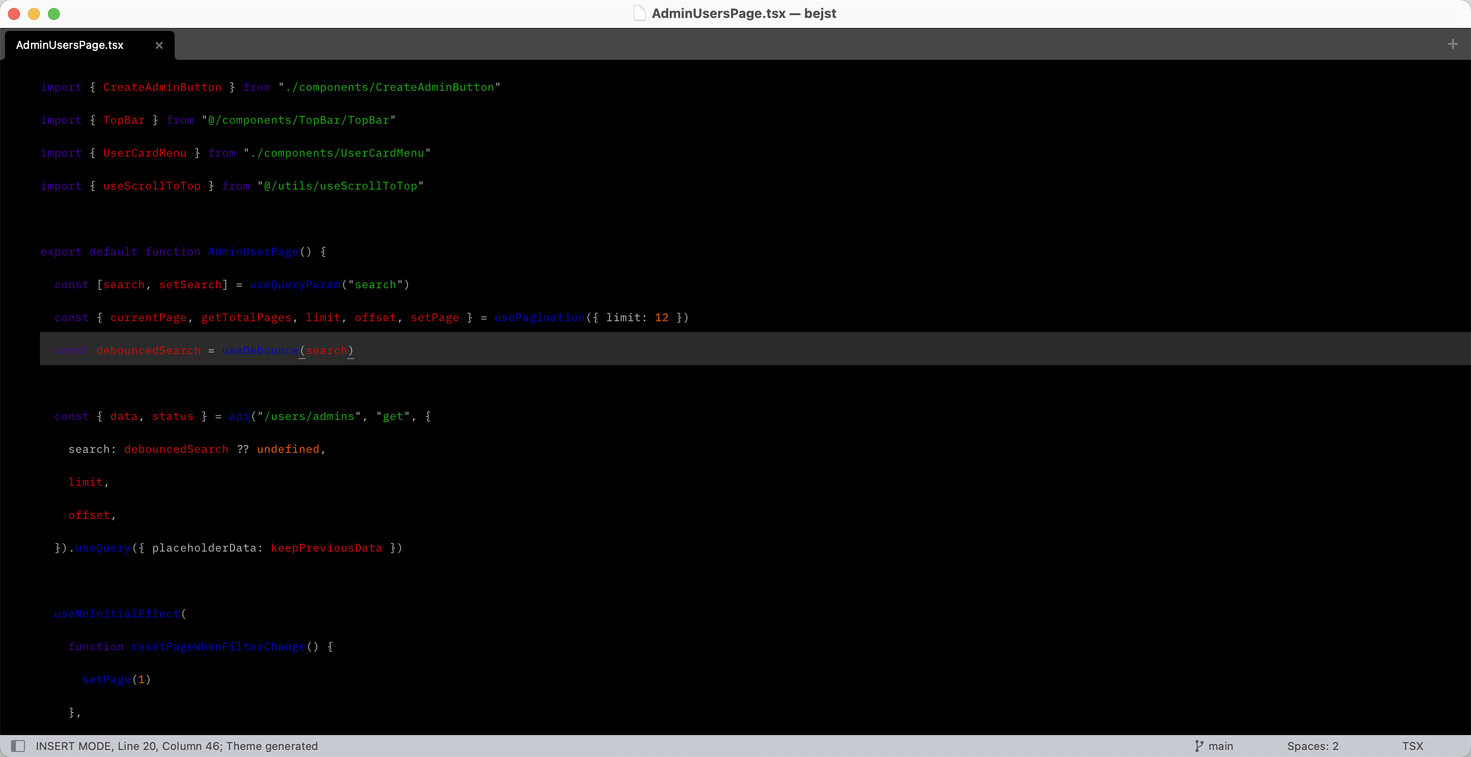Open the Spaces: 2 indentation menu

coord(1312,746)
